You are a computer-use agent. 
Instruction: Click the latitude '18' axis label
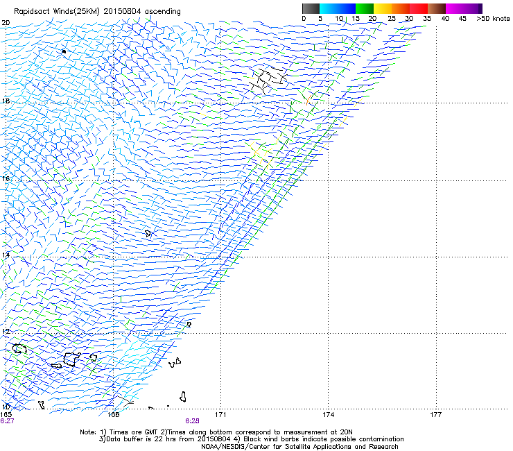(6, 101)
